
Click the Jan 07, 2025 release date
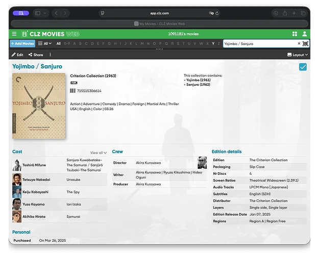[260, 214]
